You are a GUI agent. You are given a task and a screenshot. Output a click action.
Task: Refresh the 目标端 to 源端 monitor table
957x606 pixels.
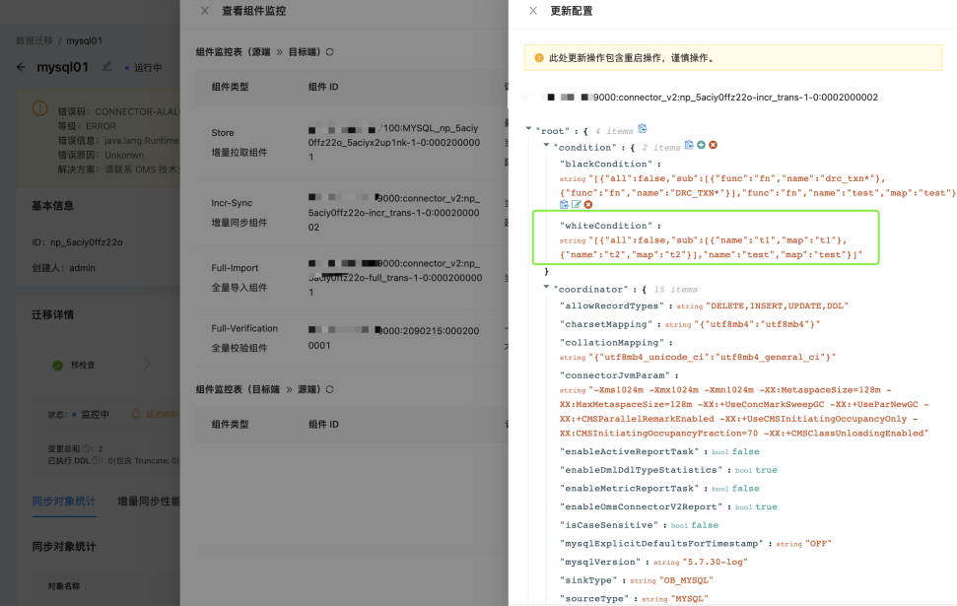tap(329, 389)
